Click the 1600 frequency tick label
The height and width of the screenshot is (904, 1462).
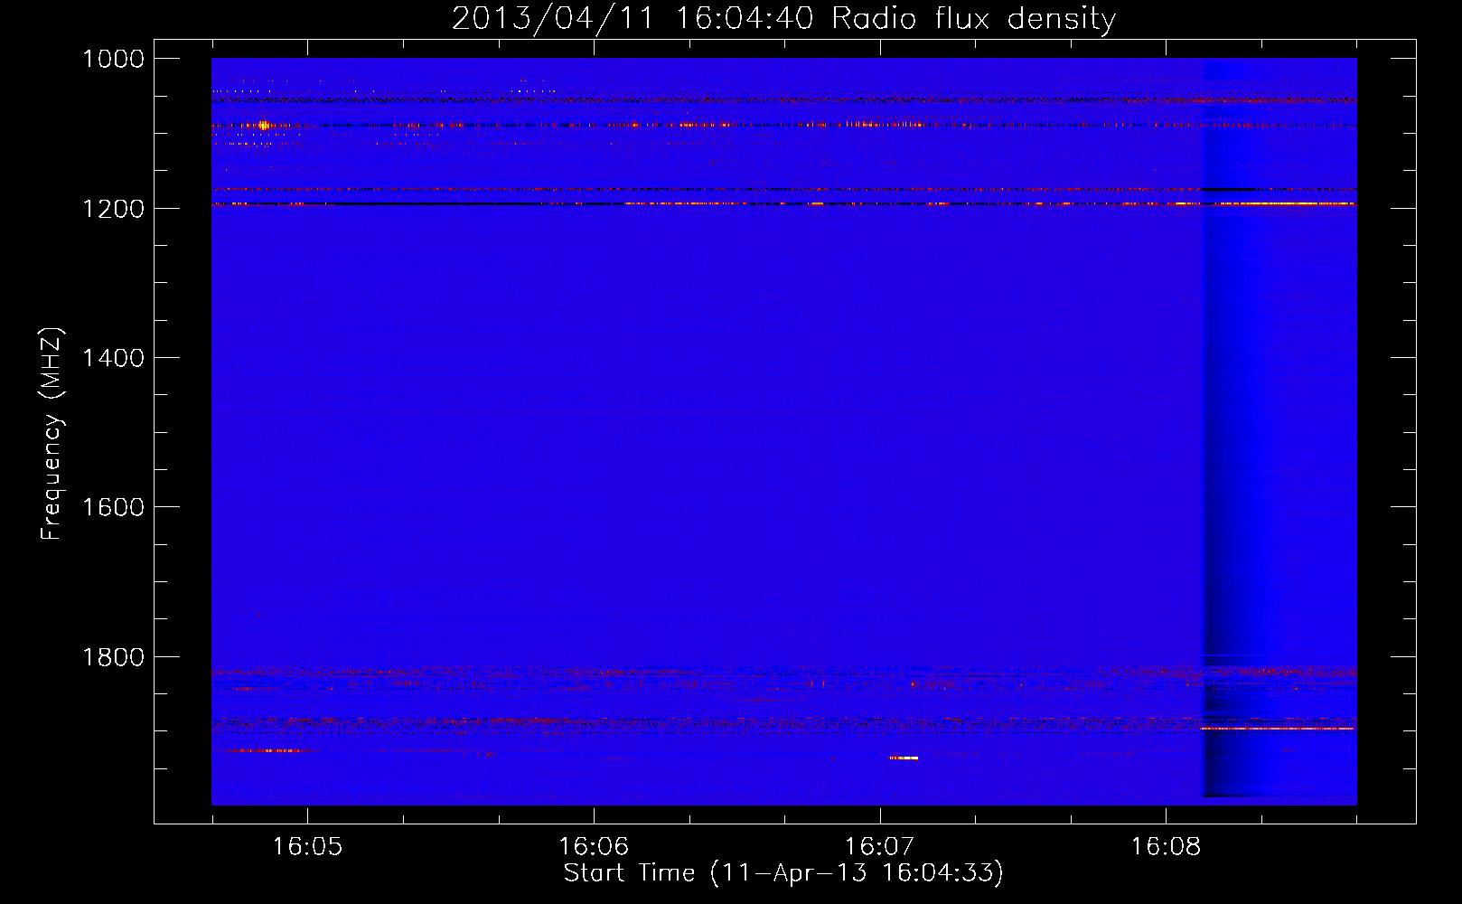tap(113, 507)
